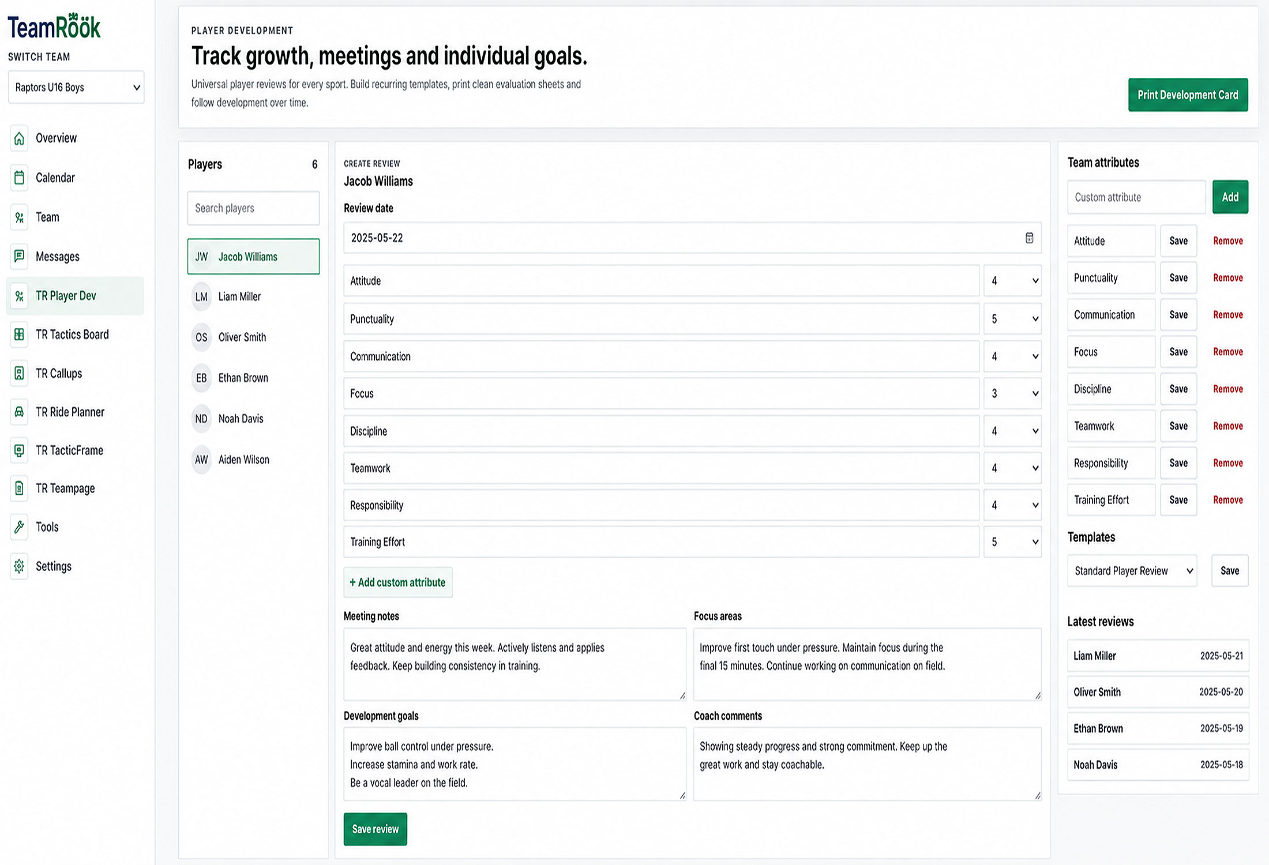Select Aiden Wilson in the players list
The height and width of the screenshot is (865, 1269).
pos(253,460)
